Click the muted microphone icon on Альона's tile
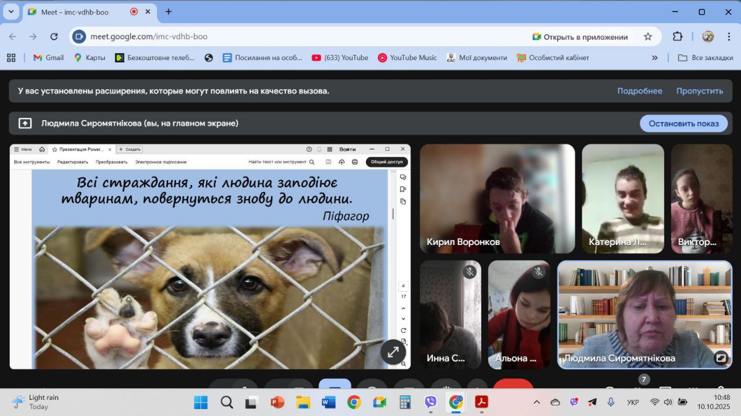This screenshot has height=416, width=741. click(x=538, y=272)
